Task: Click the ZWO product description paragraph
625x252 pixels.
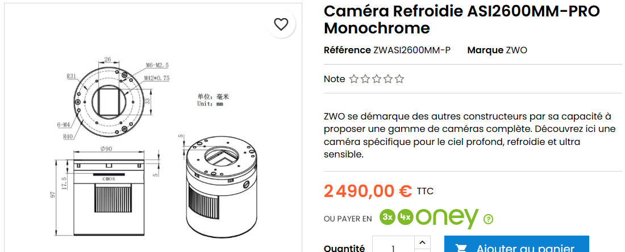Action: [469, 135]
